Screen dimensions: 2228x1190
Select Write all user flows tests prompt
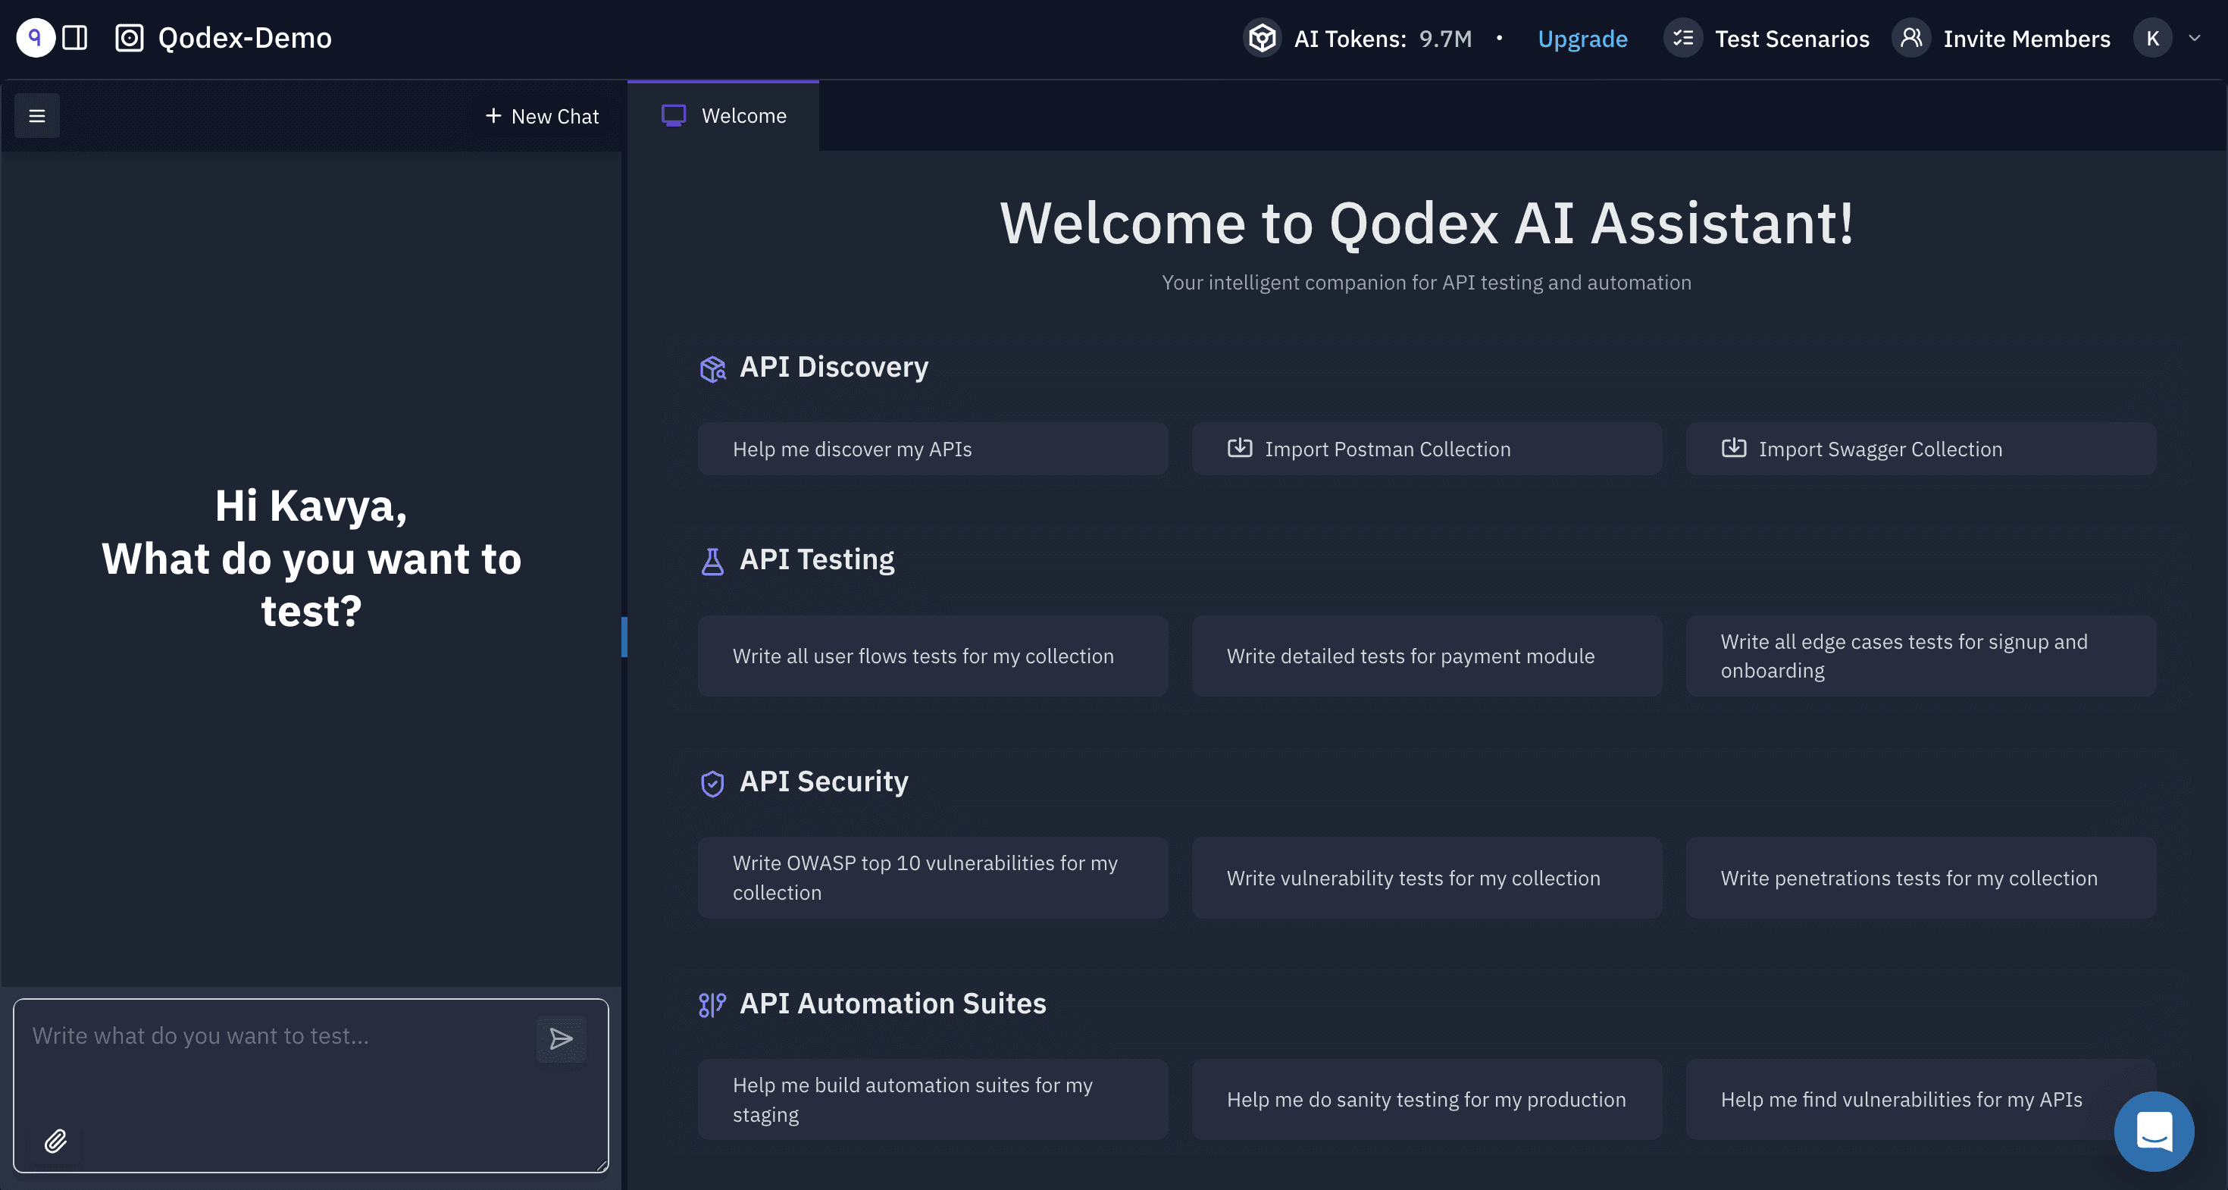pyautogui.click(x=932, y=656)
